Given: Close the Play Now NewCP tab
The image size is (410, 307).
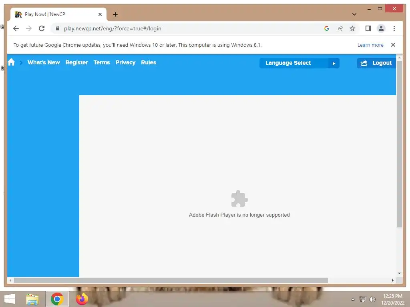Looking at the screenshot, I should [100, 14].
